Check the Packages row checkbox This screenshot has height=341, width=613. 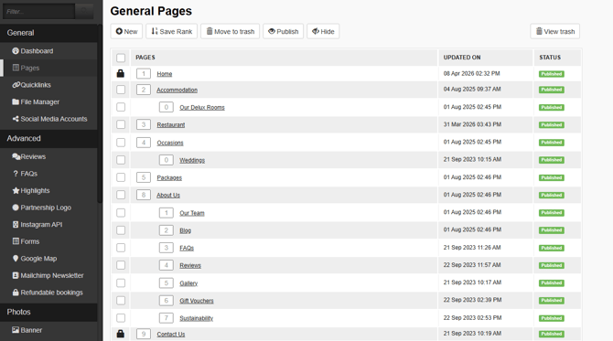[x=121, y=177]
